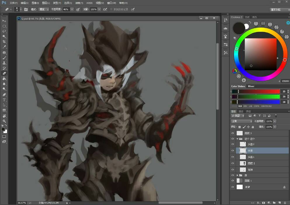The height and width of the screenshot is (205, 290).
Task: Open the eraser opacity dropdown arrow
Action: 72,9
